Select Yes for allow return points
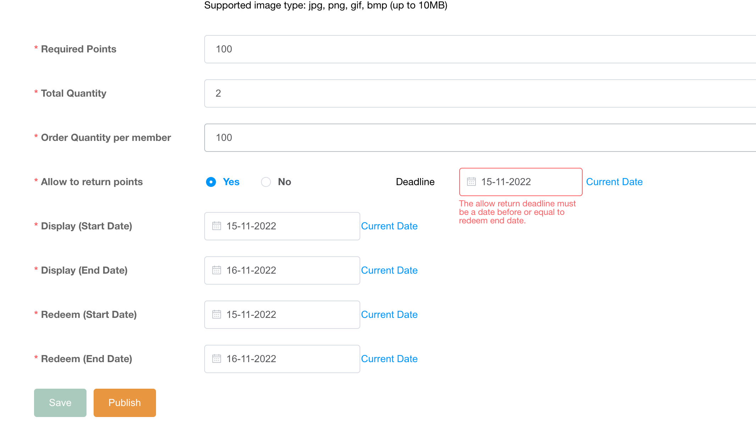The height and width of the screenshot is (434, 756). tap(211, 182)
